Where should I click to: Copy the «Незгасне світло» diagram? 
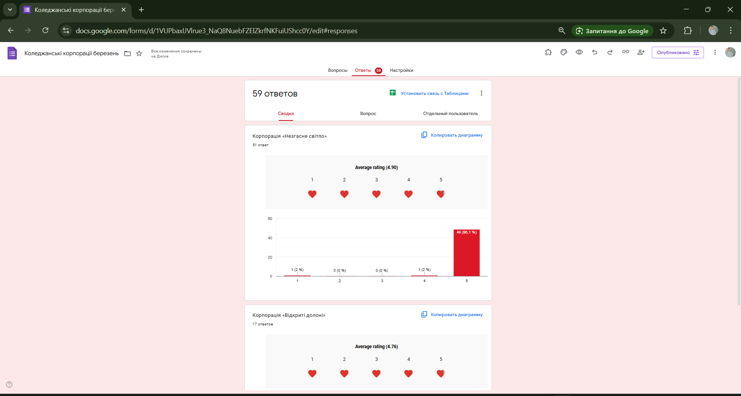452,135
